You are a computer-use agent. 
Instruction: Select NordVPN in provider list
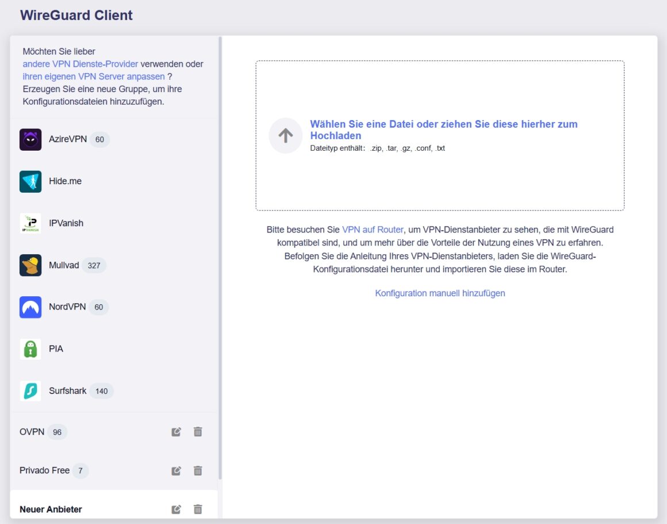coord(114,307)
